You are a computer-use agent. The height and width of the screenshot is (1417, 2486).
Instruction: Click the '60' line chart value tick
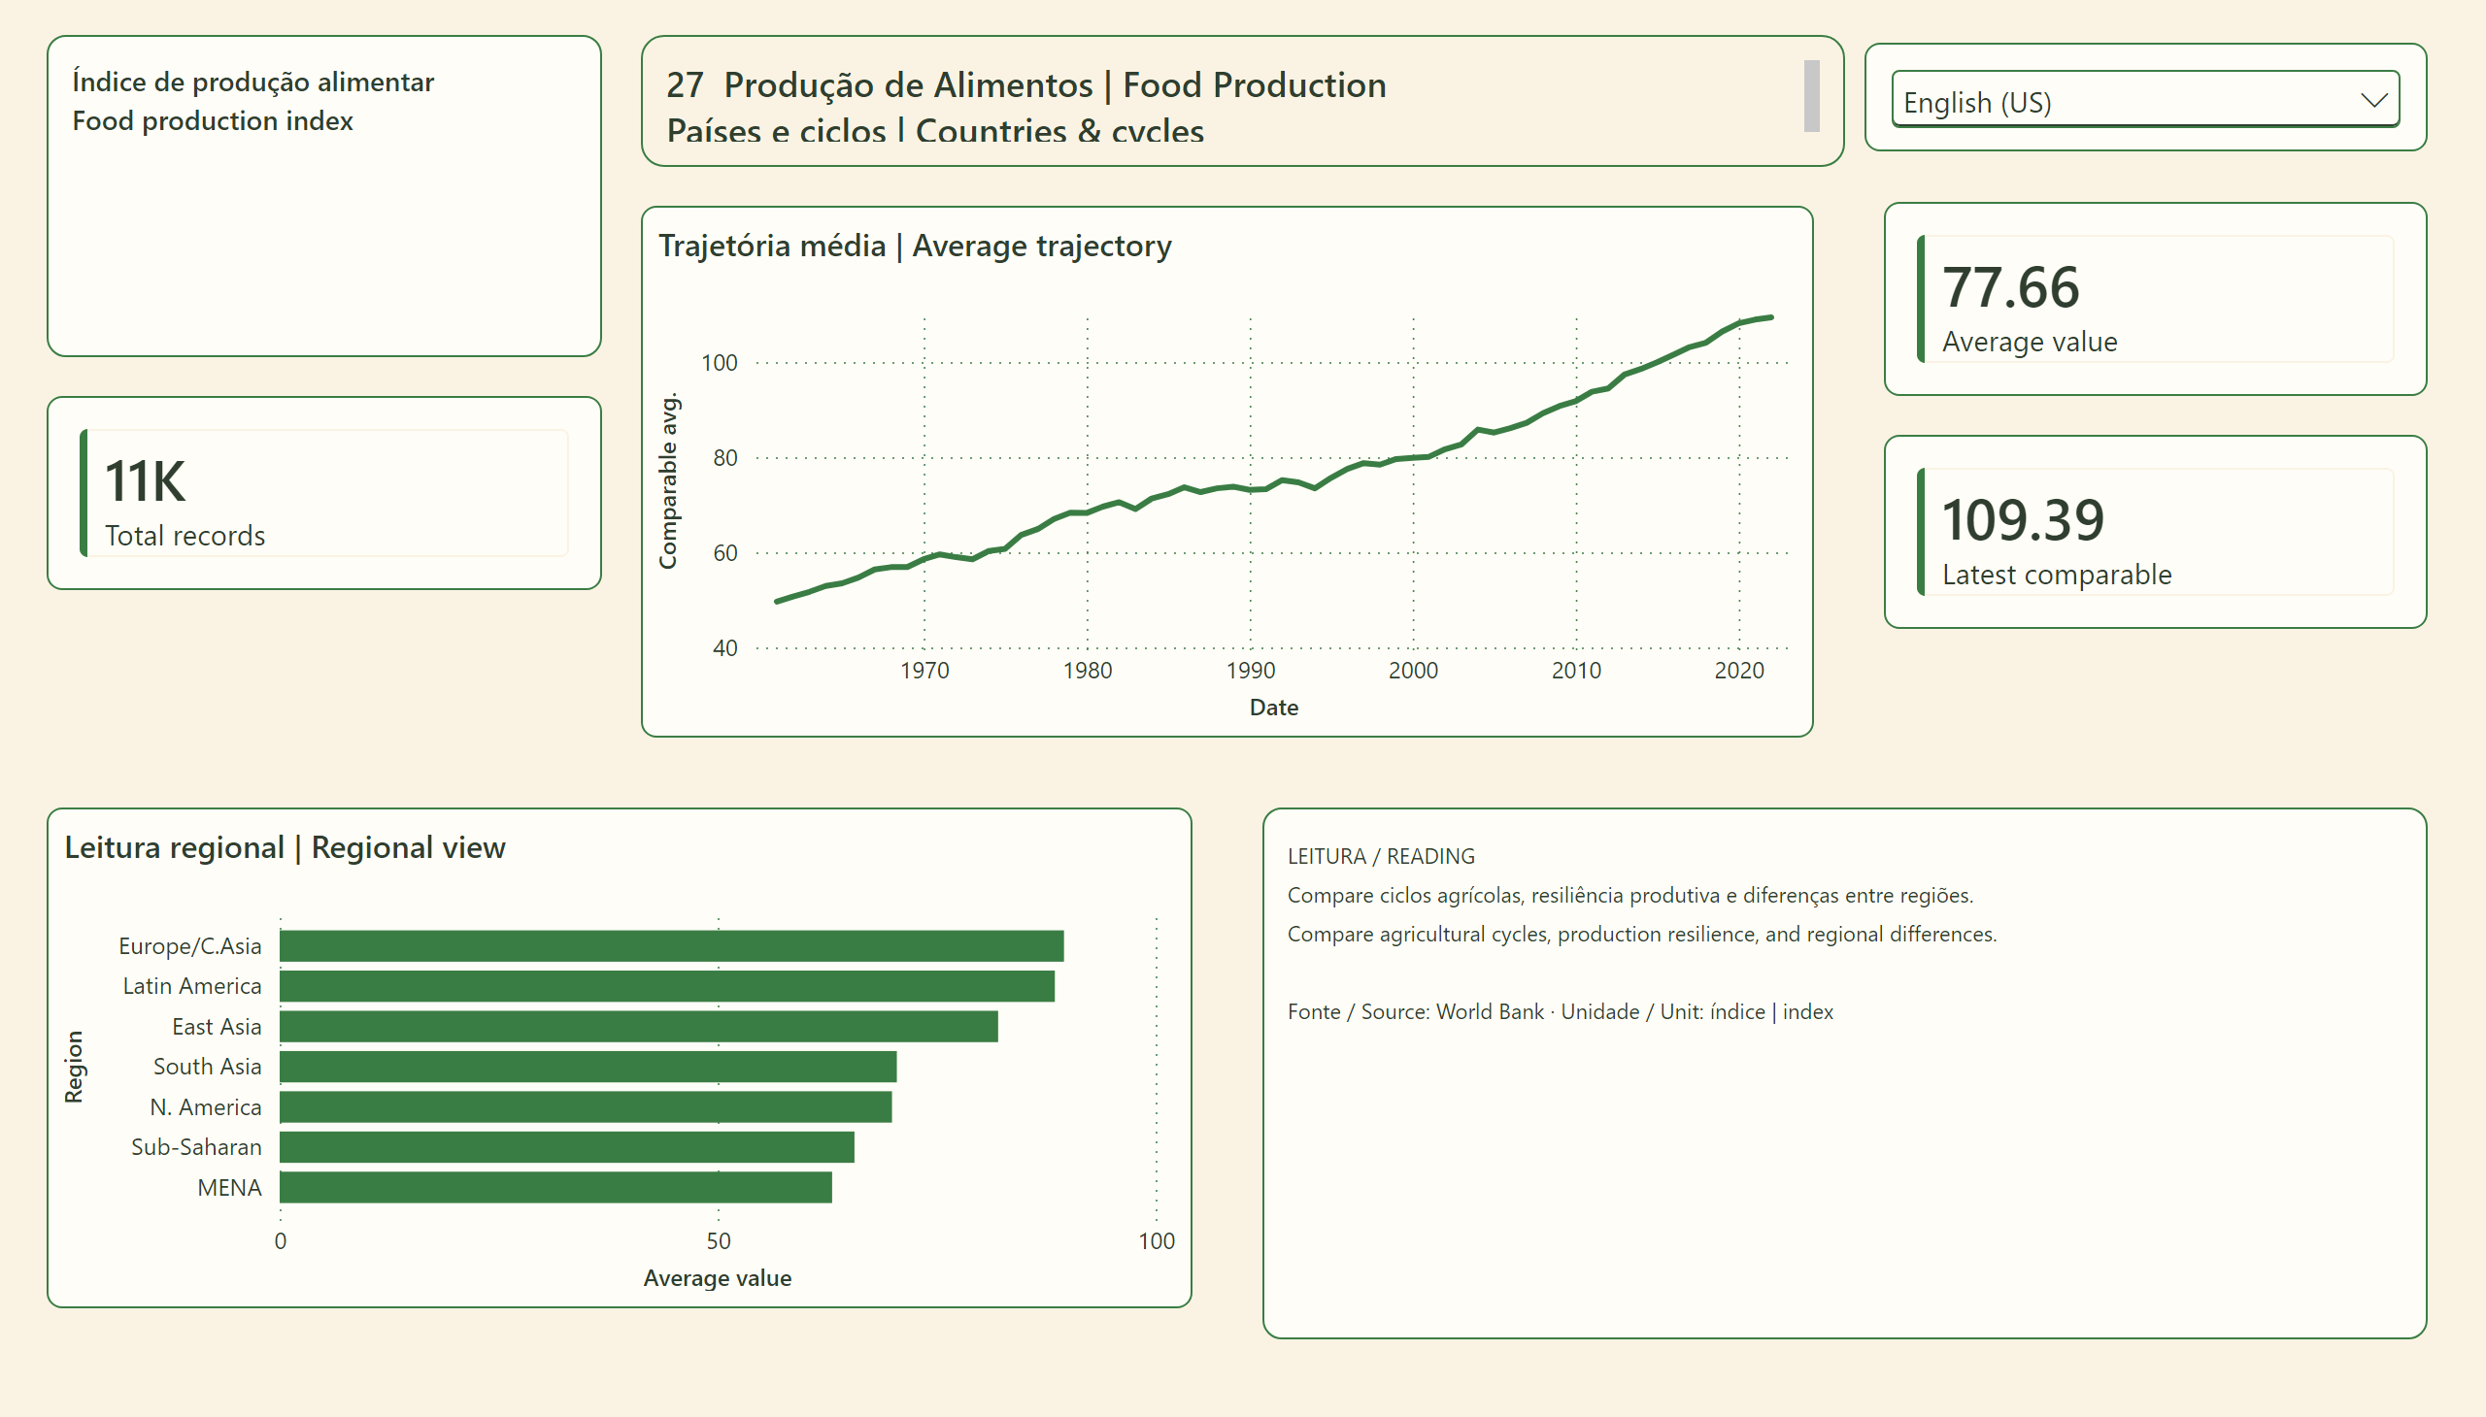tap(725, 553)
